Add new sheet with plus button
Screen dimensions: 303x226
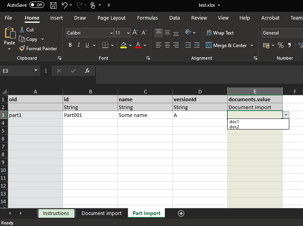181,213
